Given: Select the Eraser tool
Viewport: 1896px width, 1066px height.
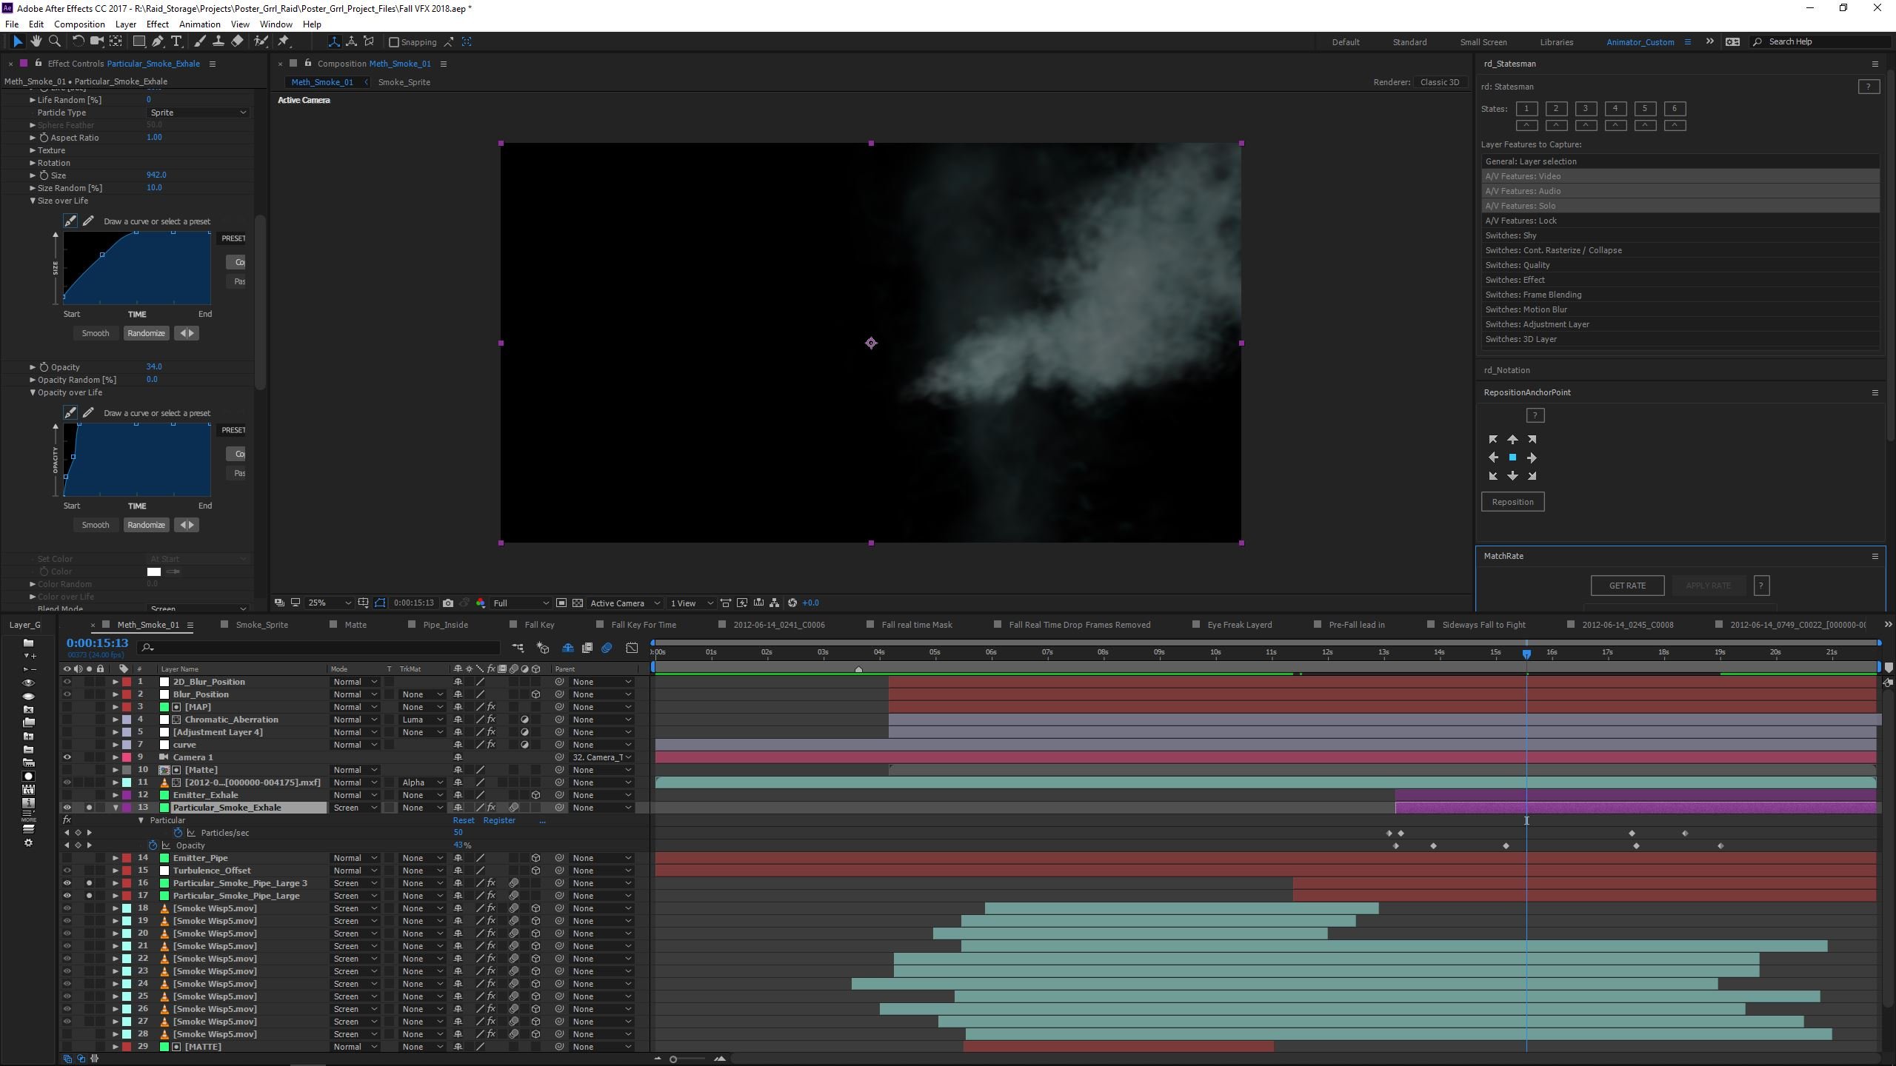Looking at the screenshot, I should 237,41.
